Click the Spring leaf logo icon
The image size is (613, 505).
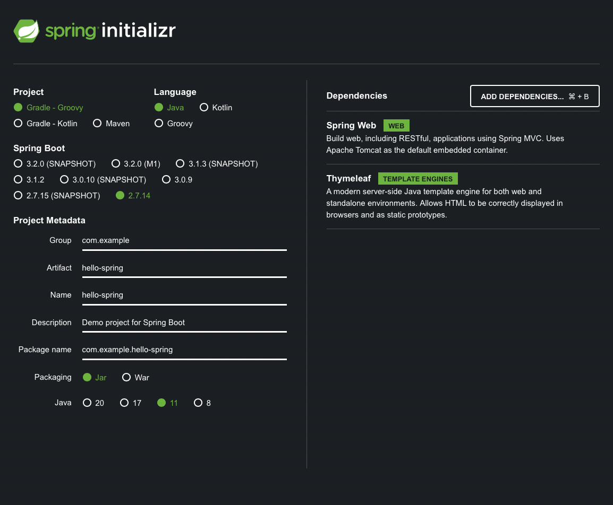(27, 31)
